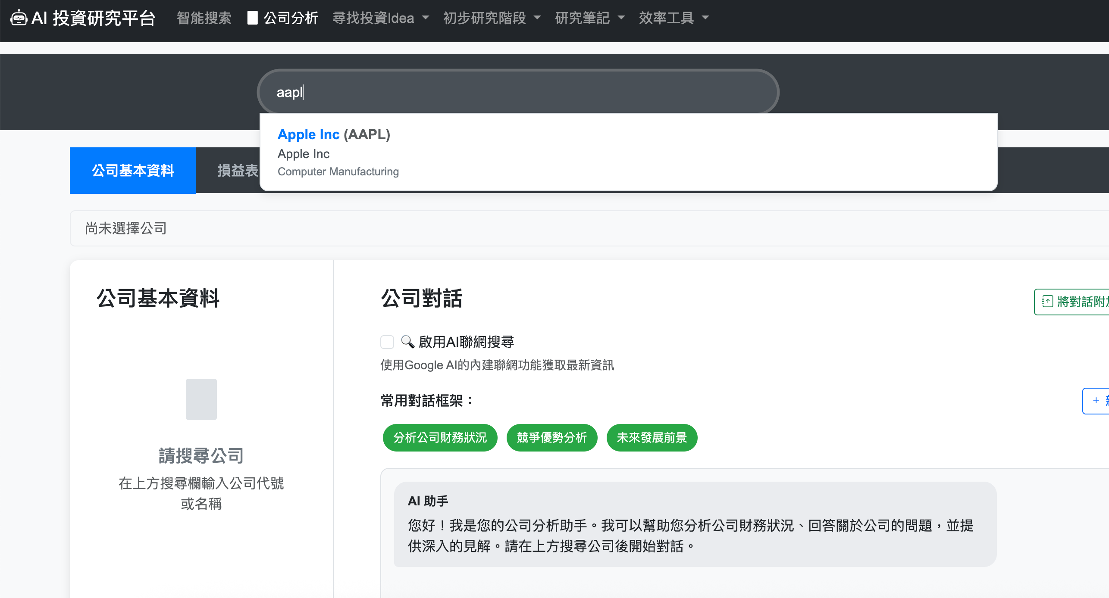Click the 競爭優勢分析 button

[x=551, y=438]
